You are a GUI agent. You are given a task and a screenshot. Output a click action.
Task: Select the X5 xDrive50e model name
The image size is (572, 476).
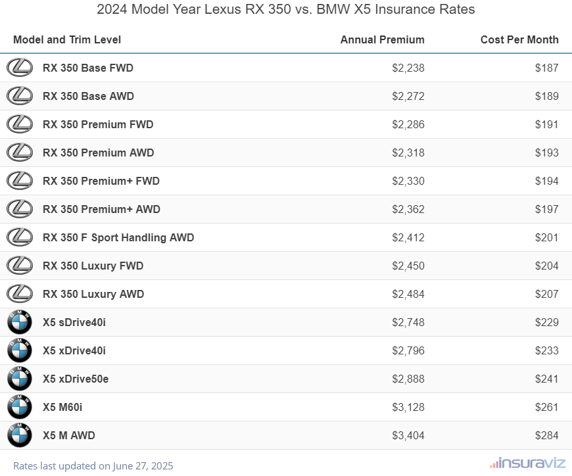[76, 379]
